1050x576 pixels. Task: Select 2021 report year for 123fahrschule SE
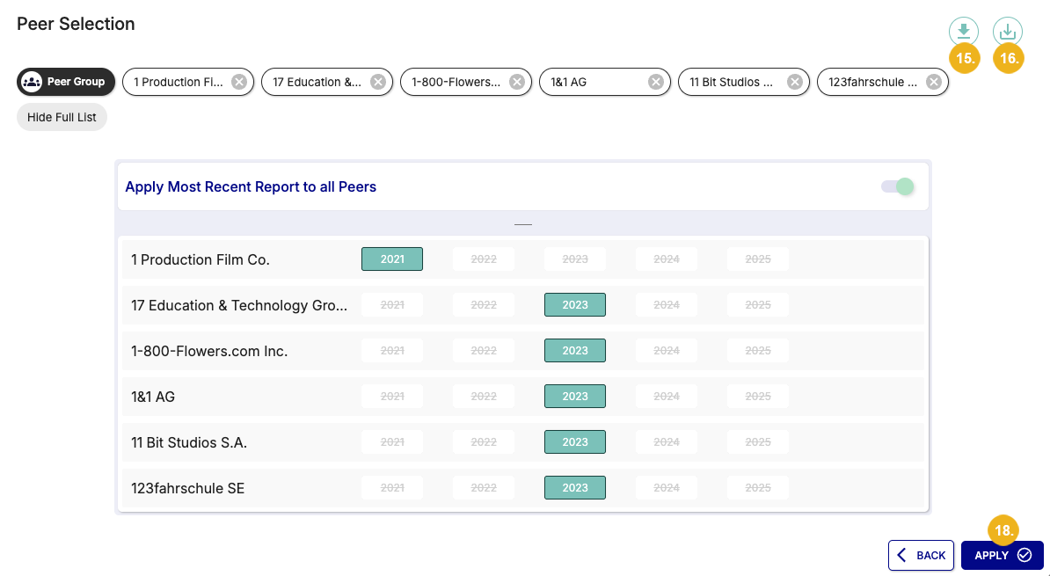point(391,487)
